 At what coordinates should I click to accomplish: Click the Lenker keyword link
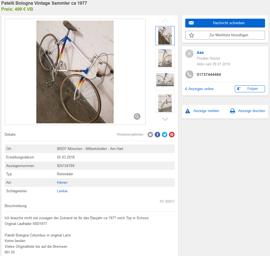click(x=62, y=191)
